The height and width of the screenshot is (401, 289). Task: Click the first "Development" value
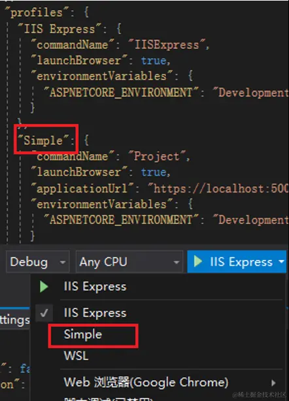251,92
